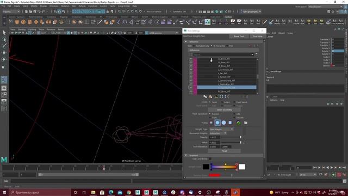This screenshot has height=196, width=348.
Task: Open the Workspace dropdown
Action: 325,7
